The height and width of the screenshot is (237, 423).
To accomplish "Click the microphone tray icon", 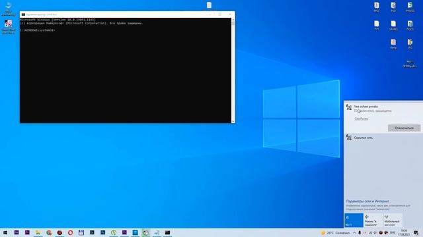I will pyautogui.click(x=360, y=232).
